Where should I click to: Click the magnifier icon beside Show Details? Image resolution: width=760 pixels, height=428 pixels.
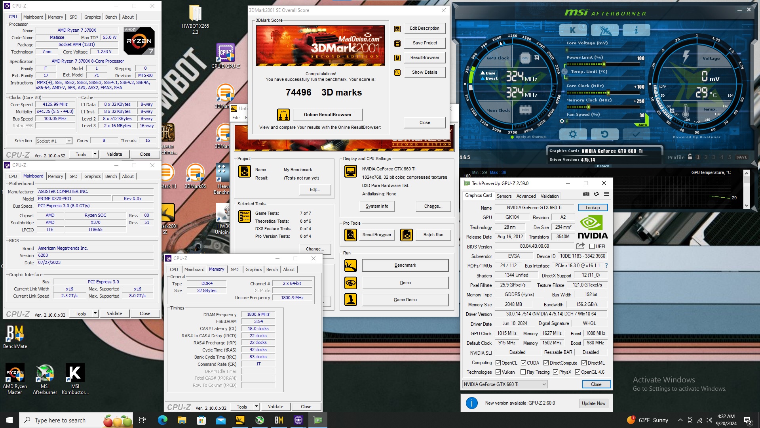click(397, 73)
